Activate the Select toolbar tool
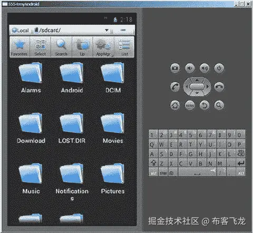Viewport: 253px width, 233px height. (x=40, y=47)
